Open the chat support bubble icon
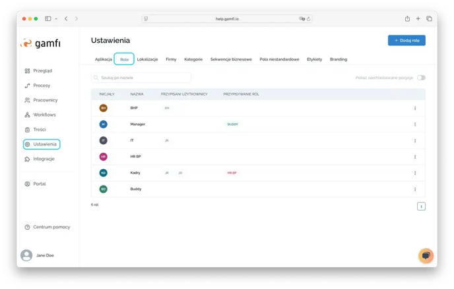 point(426,255)
